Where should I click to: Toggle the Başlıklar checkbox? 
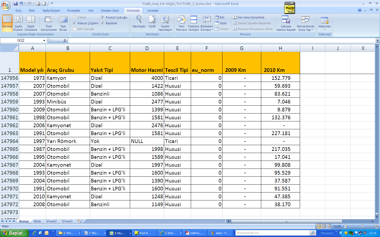point(103,23)
